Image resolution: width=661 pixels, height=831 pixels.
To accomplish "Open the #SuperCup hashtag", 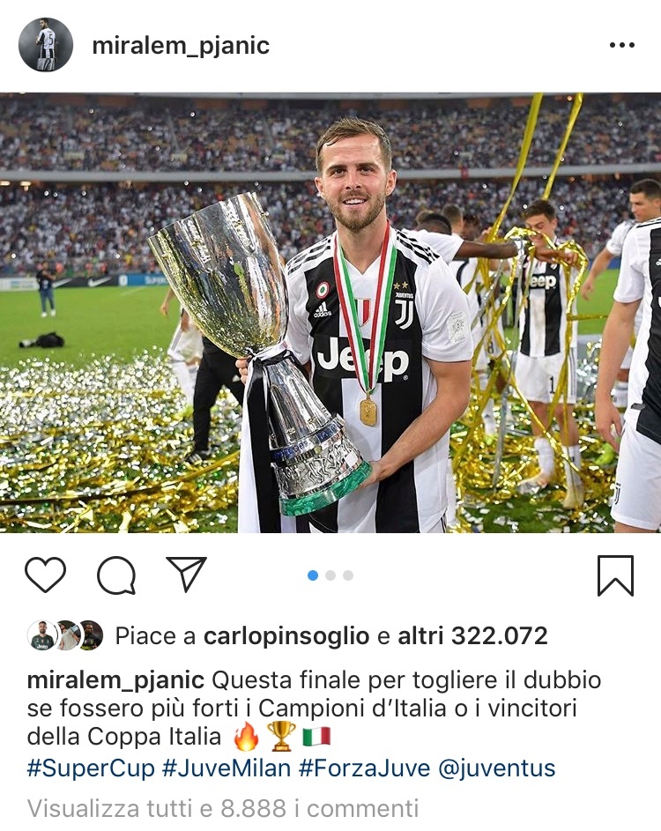I will (x=91, y=768).
